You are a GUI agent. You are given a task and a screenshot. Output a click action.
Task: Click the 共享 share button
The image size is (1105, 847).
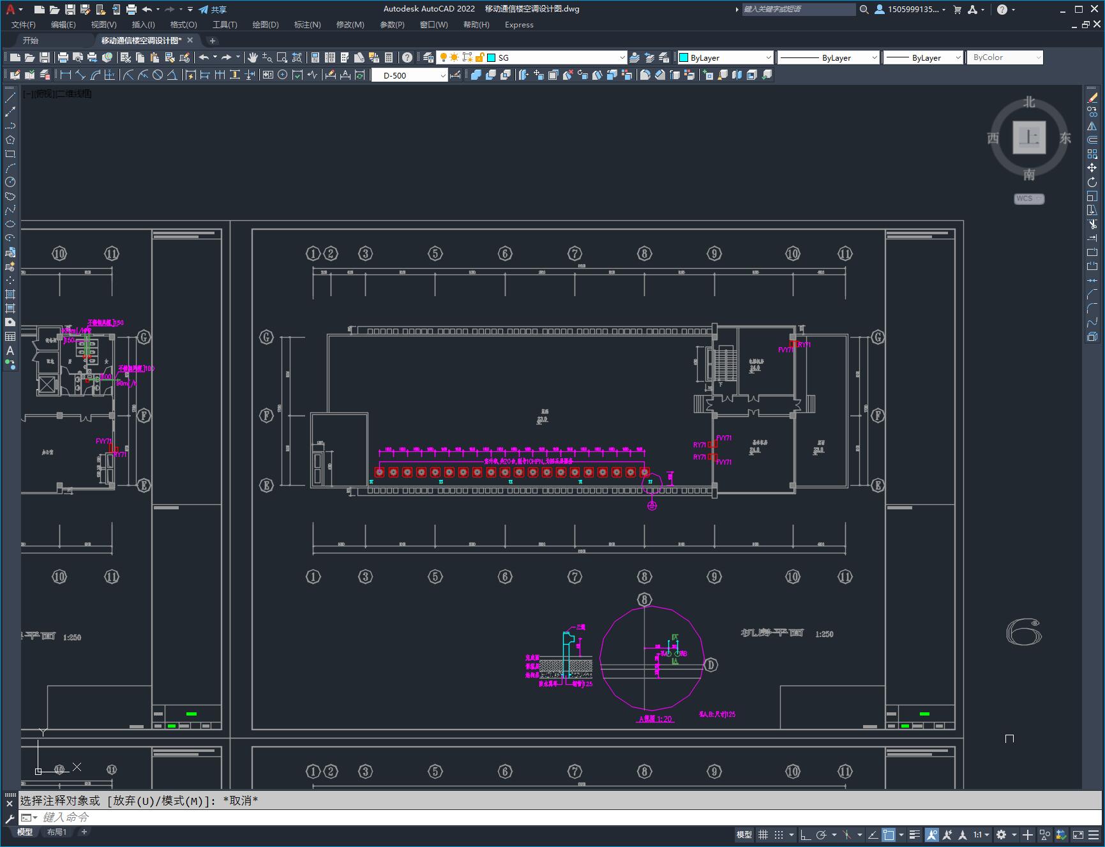(213, 10)
